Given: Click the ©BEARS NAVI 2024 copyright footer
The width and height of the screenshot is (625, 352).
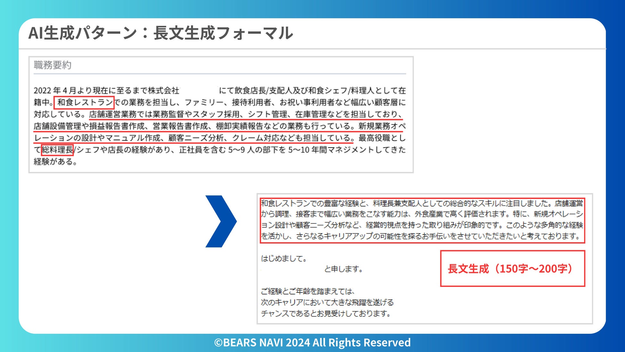Looking at the screenshot, I should tap(312, 343).
